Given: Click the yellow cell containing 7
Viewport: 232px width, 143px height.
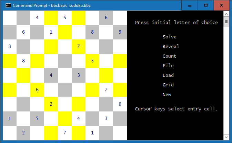Looking at the screenshot, I should (79, 46).
